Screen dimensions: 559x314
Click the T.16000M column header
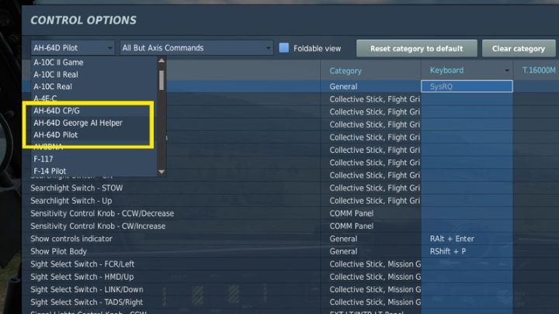(539, 70)
